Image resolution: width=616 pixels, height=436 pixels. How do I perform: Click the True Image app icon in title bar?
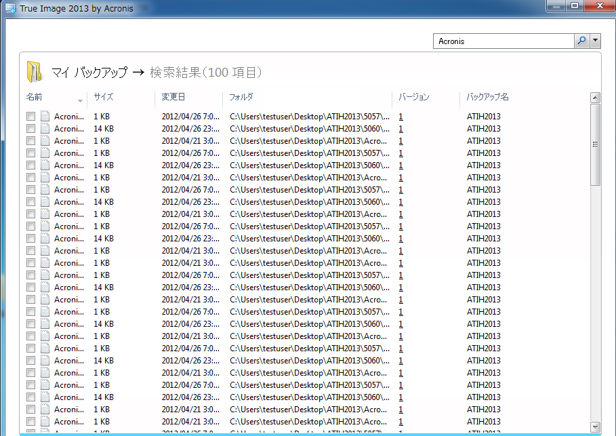tap(11, 8)
